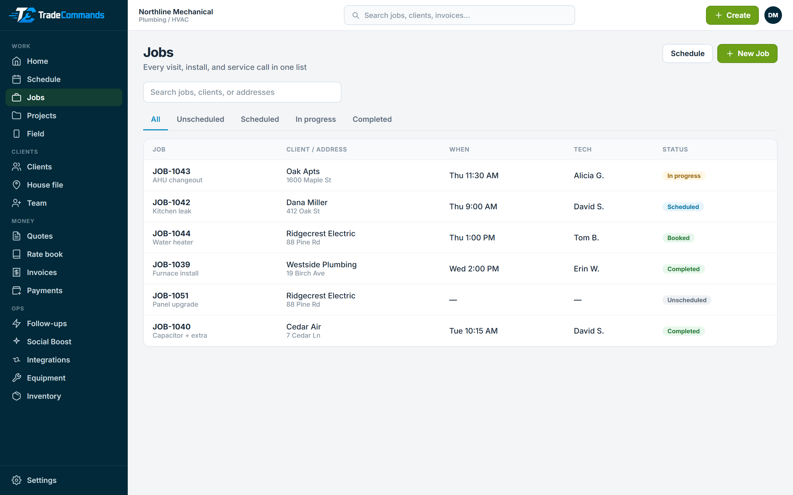Click Ridgecrest Electric in the Panel upgrade row
The height and width of the screenshot is (495, 793).
tap(321, 296)
